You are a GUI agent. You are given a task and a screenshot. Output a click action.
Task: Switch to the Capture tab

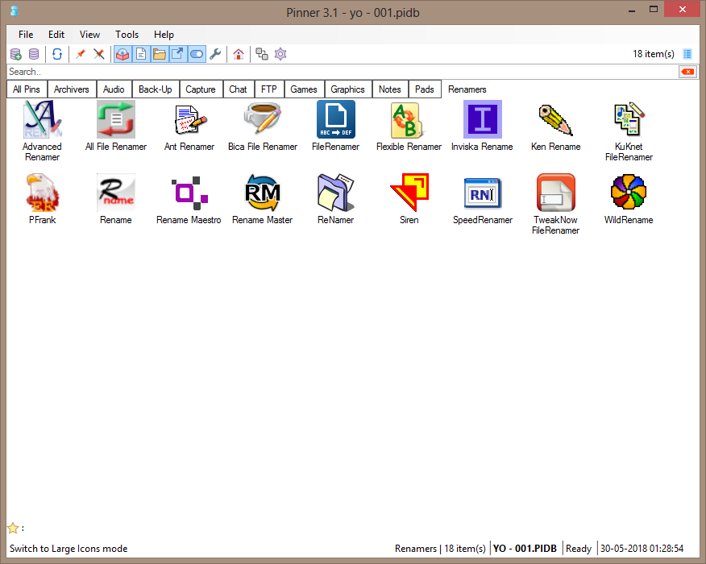(x=201, y=89)
